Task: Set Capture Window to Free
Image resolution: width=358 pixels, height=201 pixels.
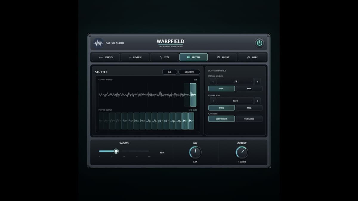Action: pyautogui.click(x=249, y=88)
